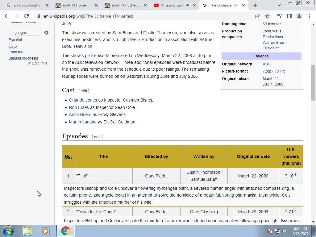Mute the Amazing Grace tab audio icon
Image resolution: width=316 pixels, height=237 pixels.
coord(188,5)
